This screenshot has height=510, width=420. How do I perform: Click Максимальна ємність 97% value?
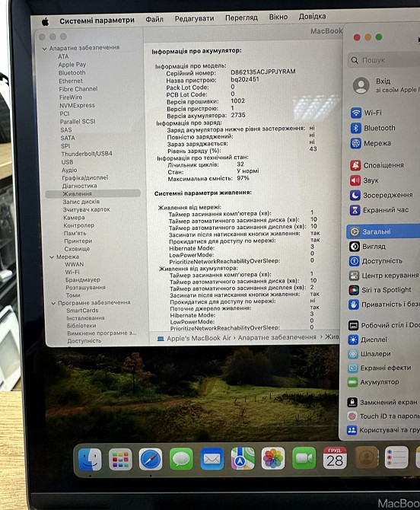tap(243, 178)
